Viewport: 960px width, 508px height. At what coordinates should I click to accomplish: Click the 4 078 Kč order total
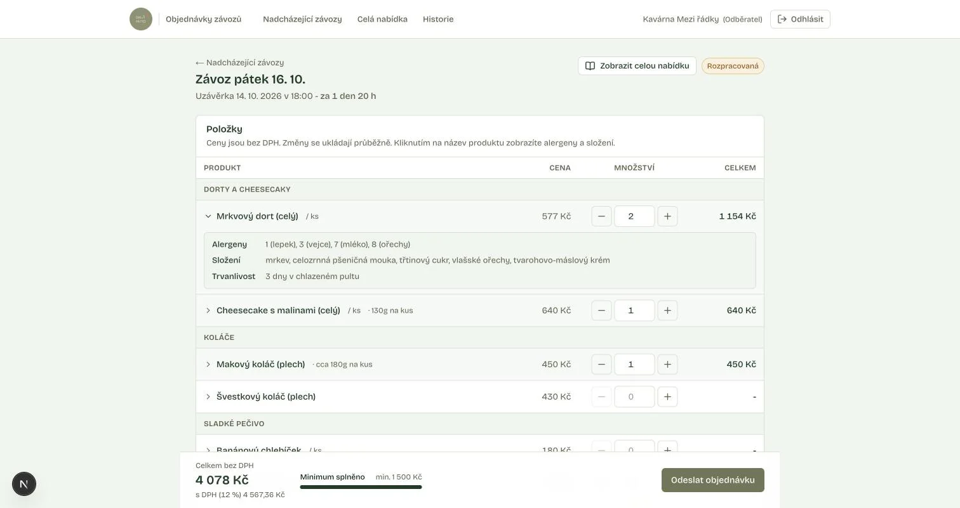222,480
